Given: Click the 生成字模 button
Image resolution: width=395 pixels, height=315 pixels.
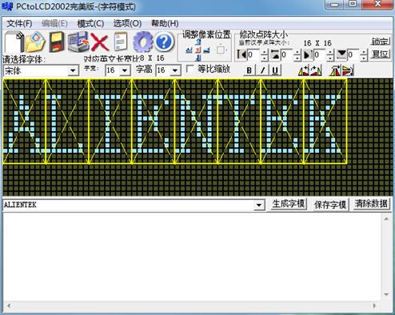Looking at the screenshot, I should coord(289,204).
